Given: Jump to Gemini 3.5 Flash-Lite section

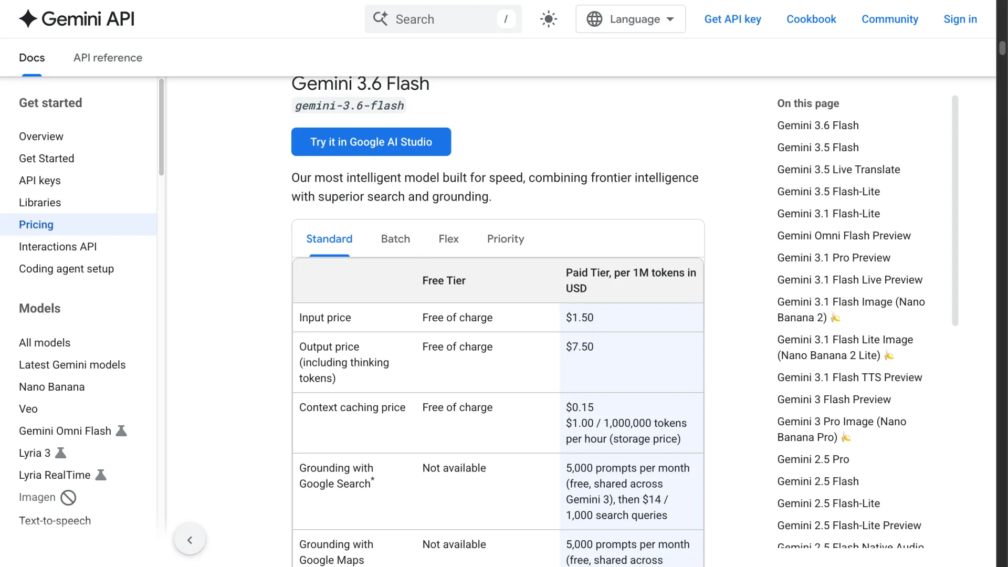Looking at the screenshot, I should 828,192.
